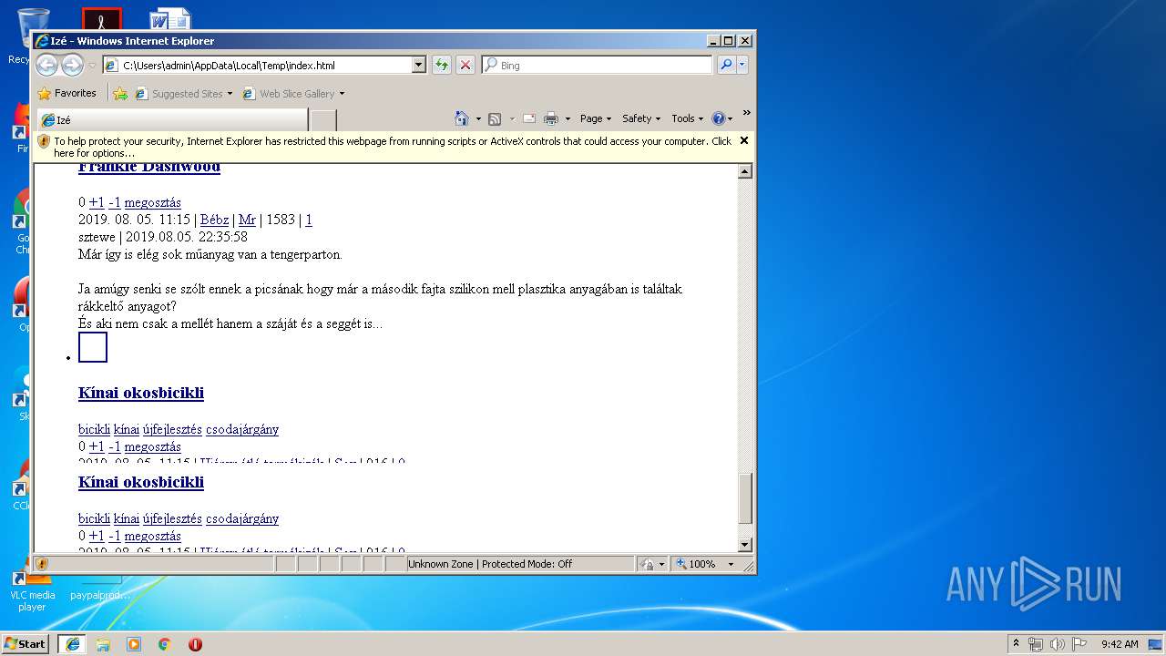Viewport: 1166px width, 656px height.
Task: Expand the recent pages dropdown arrow
Action: point(92,66)
